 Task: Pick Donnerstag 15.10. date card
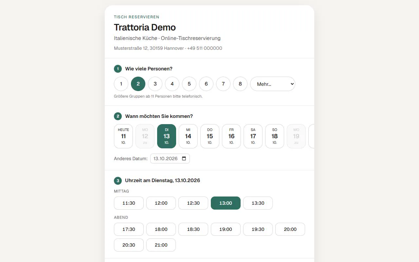[210, 136]
